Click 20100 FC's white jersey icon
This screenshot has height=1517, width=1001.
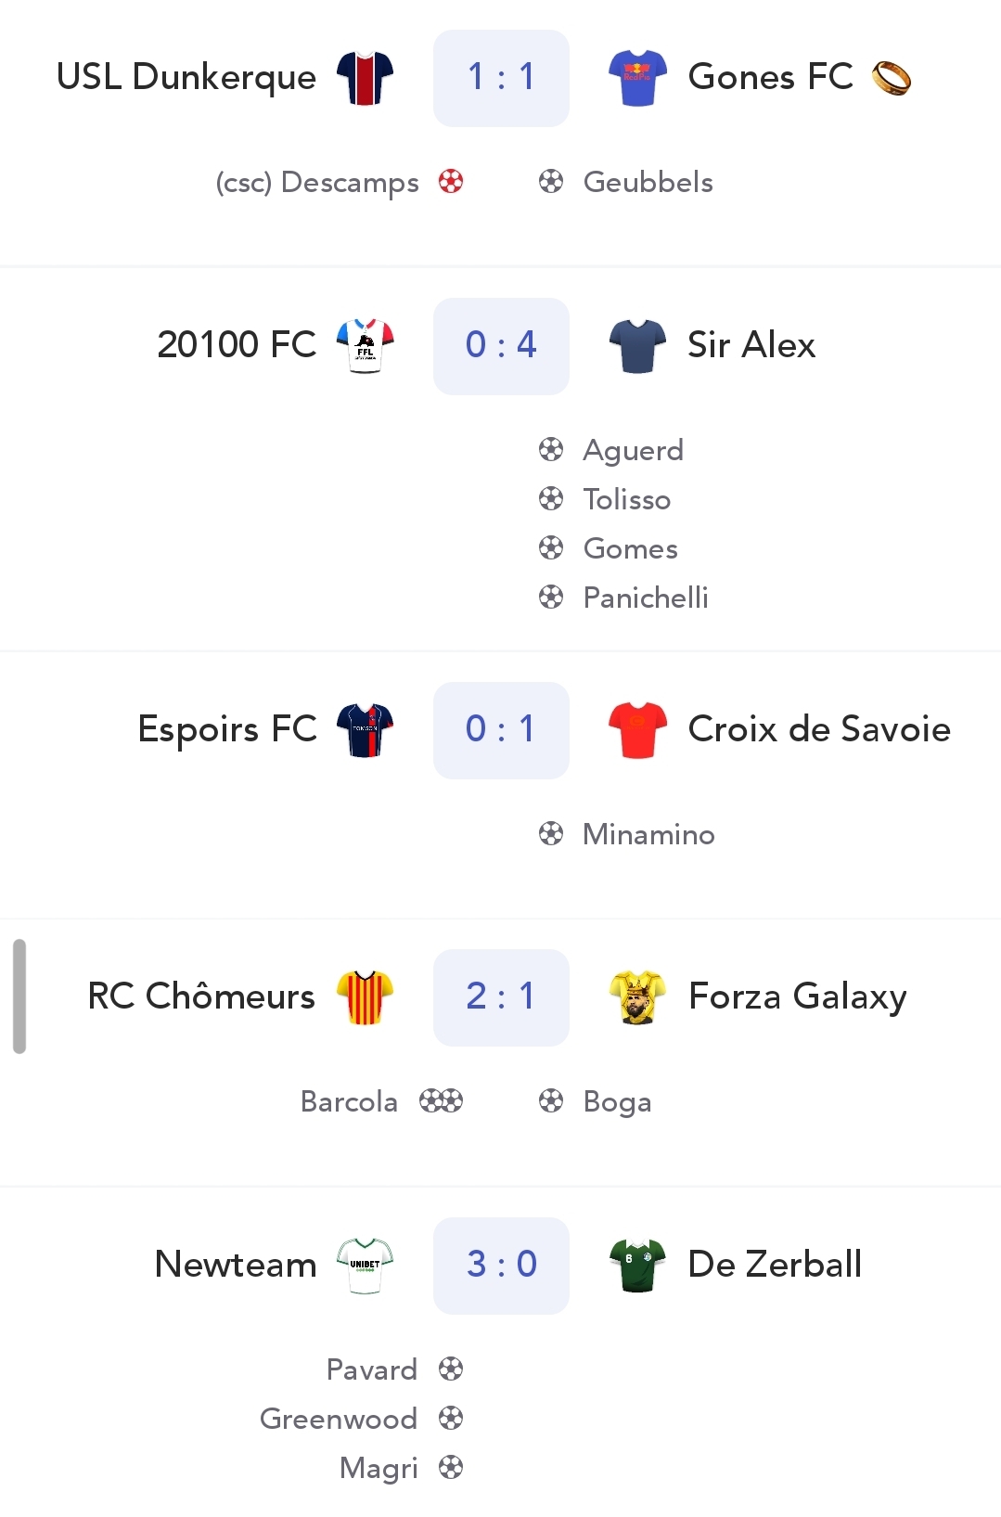[x=365, y=345]
